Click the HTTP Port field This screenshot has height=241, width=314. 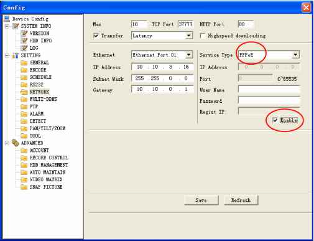tap(246, 24)
